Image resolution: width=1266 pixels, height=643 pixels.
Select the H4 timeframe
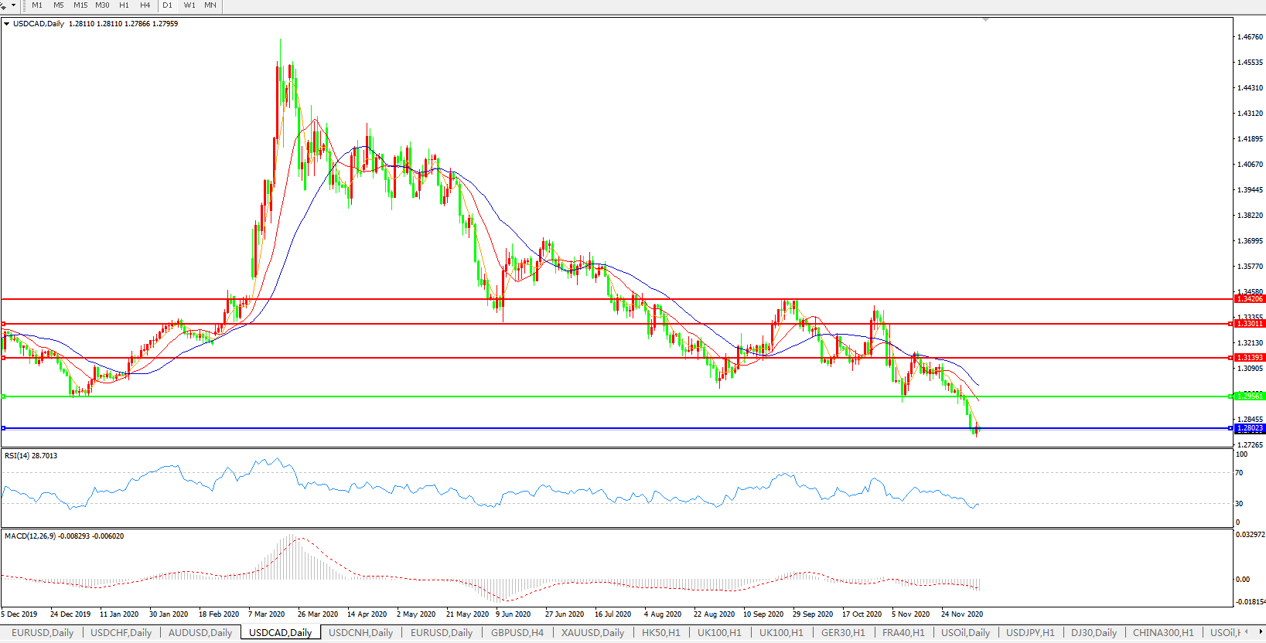(x=145, y=5)
